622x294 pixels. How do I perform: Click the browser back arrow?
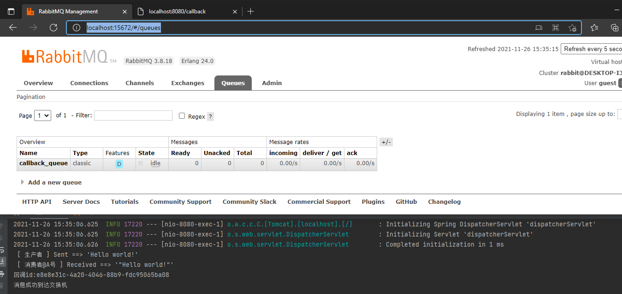(12, 28)
